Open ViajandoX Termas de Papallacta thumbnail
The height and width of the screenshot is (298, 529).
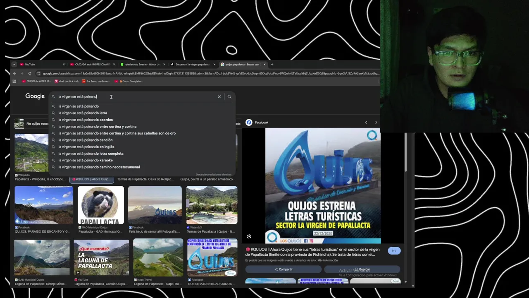212,205
